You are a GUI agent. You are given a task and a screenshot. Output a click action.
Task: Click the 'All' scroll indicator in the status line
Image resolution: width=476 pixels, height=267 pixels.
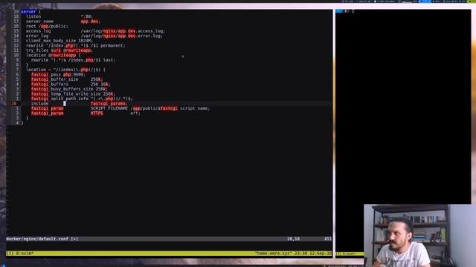pos(328,239)
